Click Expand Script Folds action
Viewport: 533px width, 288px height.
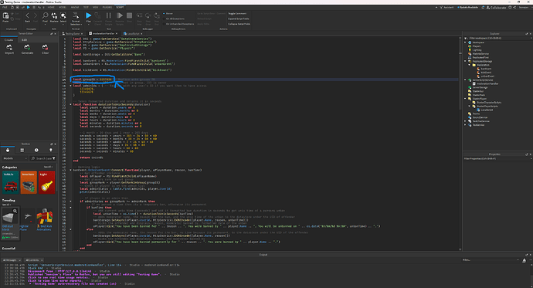(239, 19)
